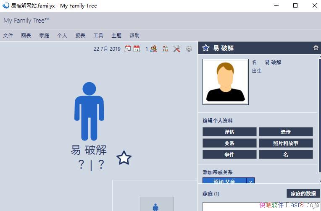Screen dimensions: 321x211
Task: Click the 家庭的数据 button
Action: [x=303, y=193]
